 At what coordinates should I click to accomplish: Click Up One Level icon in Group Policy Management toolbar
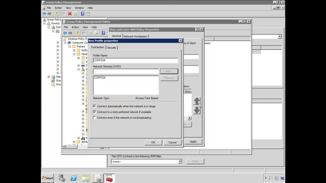(57, 14)
